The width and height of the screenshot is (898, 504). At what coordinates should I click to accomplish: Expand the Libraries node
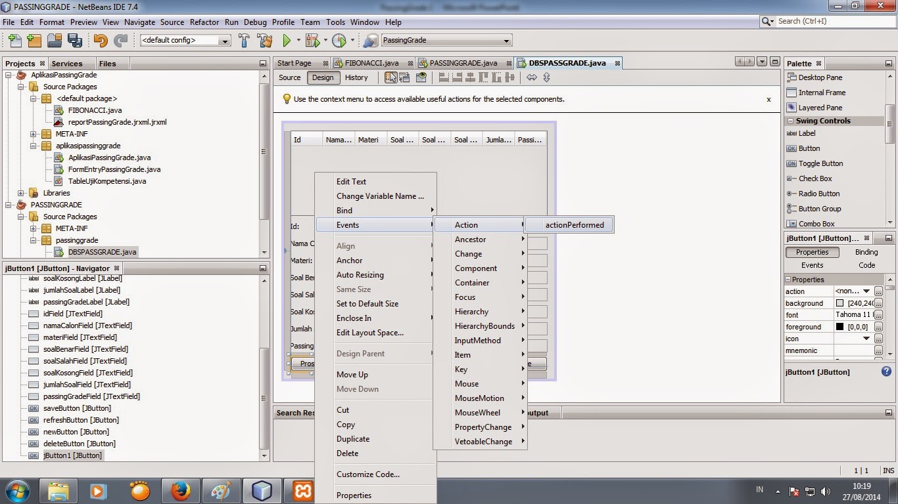pos(21,193)
